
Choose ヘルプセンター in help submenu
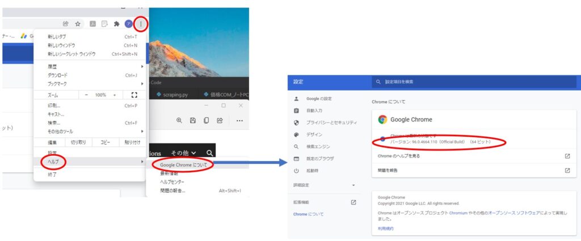[197, 182]
